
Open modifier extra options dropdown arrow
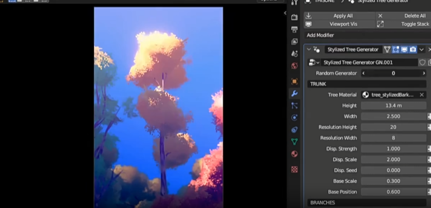421,49
